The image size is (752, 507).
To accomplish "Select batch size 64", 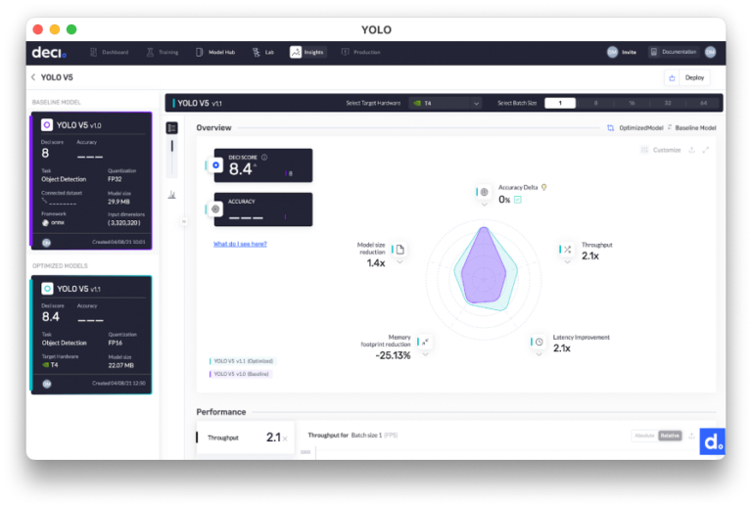I will (x=704, y=103).
